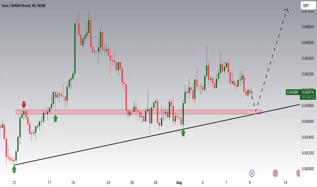Viewport: 317px width, 187px height.
Task: Click the date label 3 on the time axis
Action: point(203,183)
